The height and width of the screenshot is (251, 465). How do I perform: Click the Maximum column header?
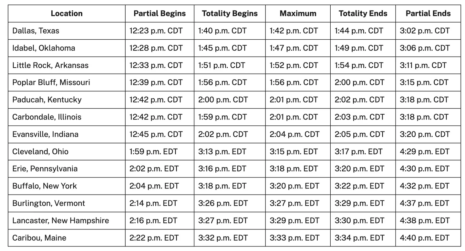(298, 14)
